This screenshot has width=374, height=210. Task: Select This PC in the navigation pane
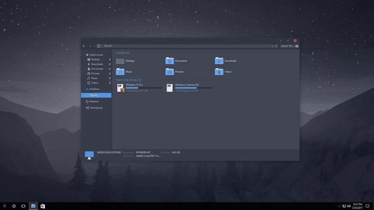(x=96, y=95)
